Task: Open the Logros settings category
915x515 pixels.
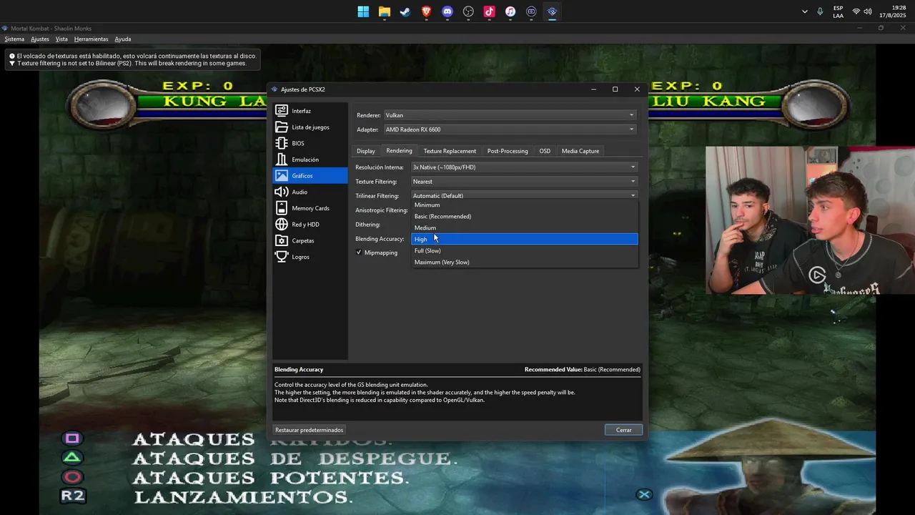Action: [x=310, y=257]
